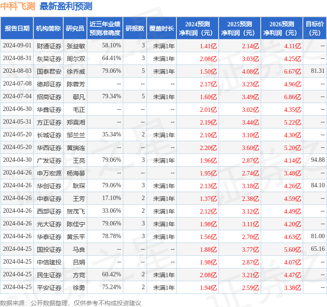
Task: Click analyst name 张益敏
Action: [75, 46]
